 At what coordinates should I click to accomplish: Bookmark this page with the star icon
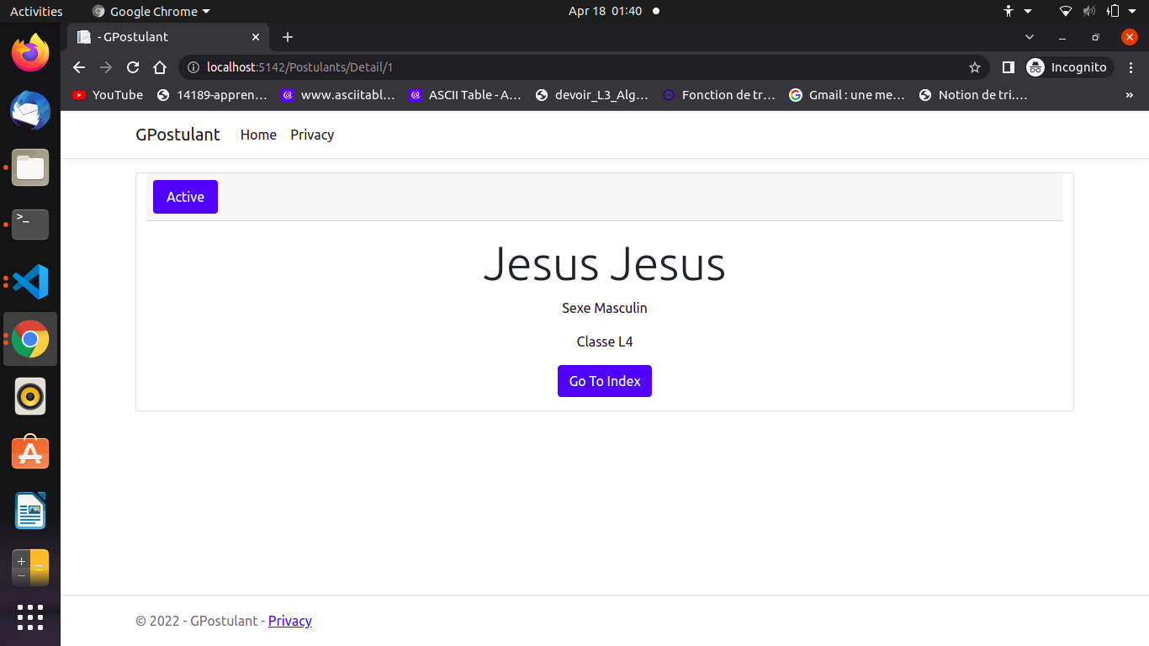[974, 67]
